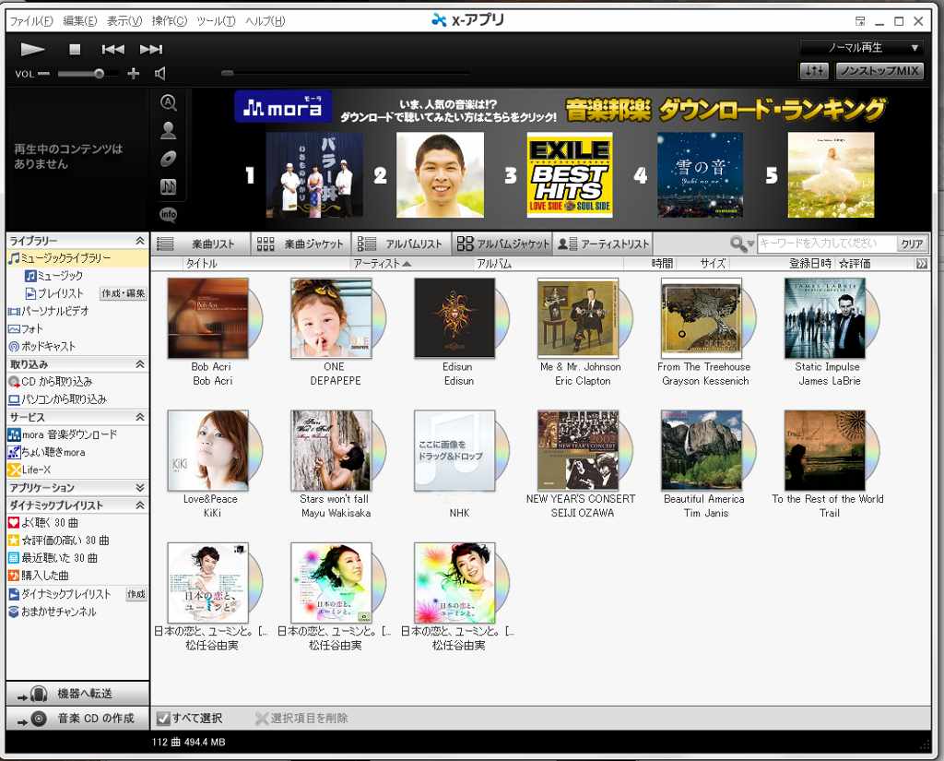
Task: Start playback with the play button
Action: coord(32,50)
